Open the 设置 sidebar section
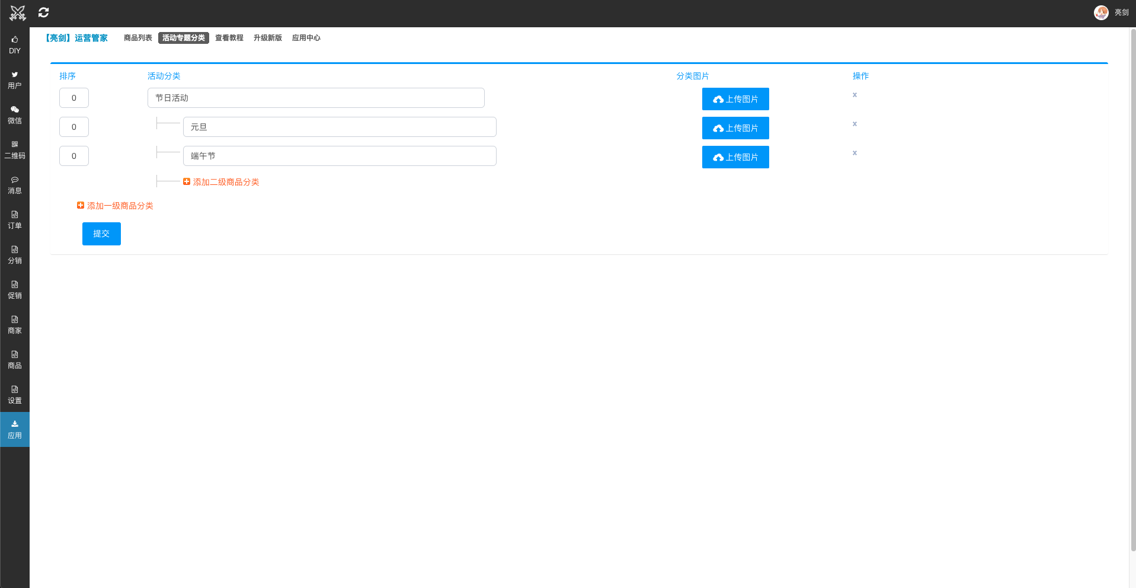The height and width of the screenshot is (588, 1136). (x=15, y=395)
